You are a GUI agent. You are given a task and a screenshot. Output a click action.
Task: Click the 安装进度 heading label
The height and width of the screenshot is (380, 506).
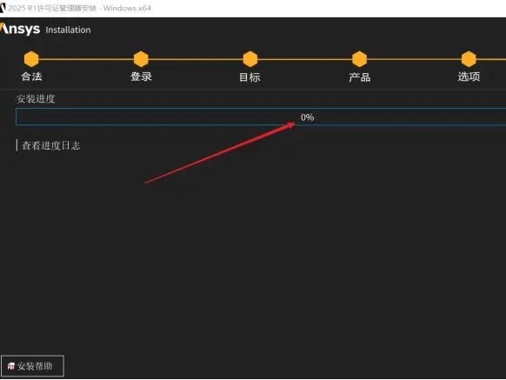(x=36, y=99)
